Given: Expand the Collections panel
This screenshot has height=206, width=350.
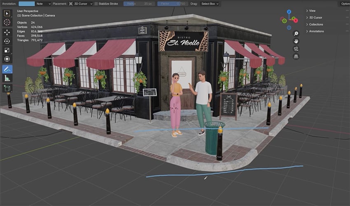Looking at the screenshot, I should click(316, 24).
